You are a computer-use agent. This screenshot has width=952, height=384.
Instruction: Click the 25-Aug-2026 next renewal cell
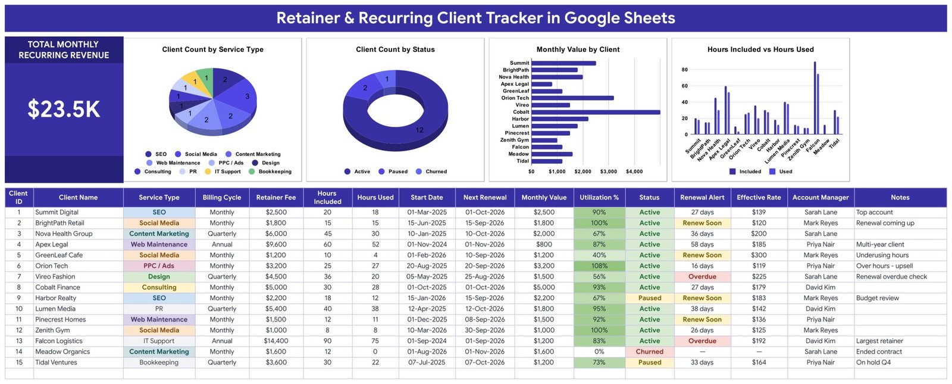[484, 277]
